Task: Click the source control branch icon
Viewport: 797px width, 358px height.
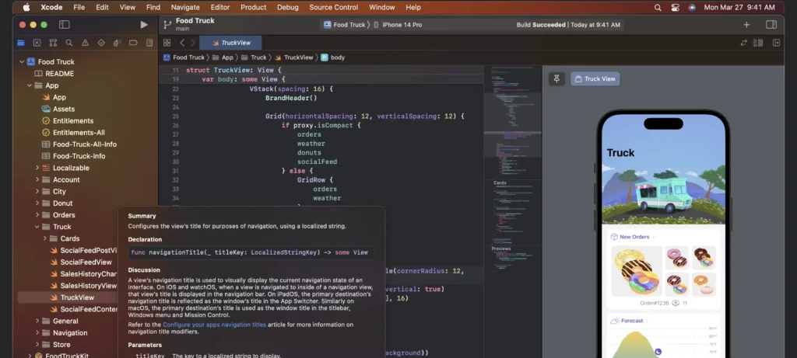Action: [x=167, y=24]
